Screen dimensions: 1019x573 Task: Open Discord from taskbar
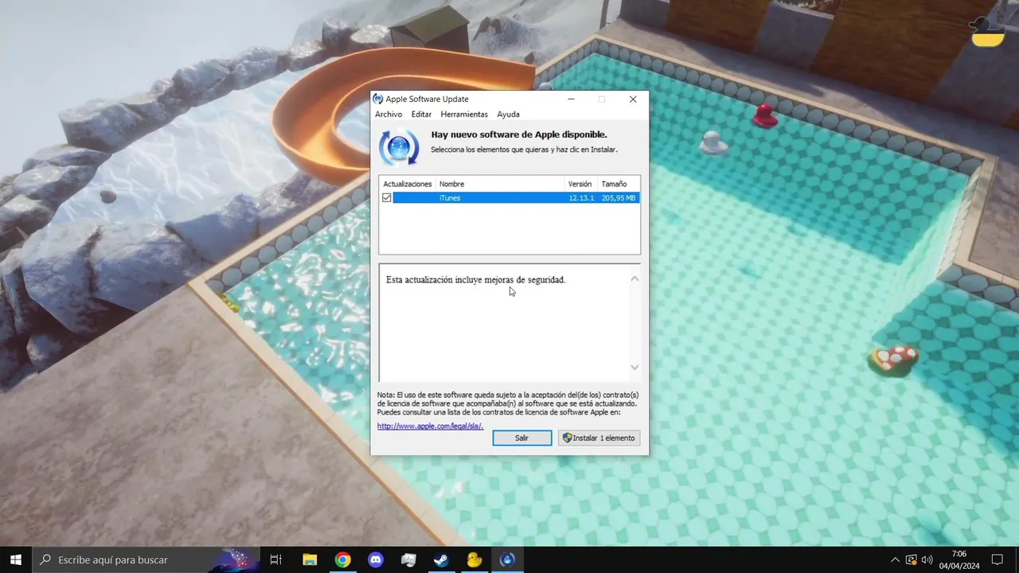tap(376, 559)
